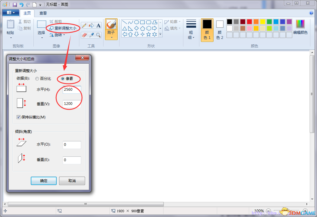
Task: Switch to the 主页 tab
Action: 27,13
